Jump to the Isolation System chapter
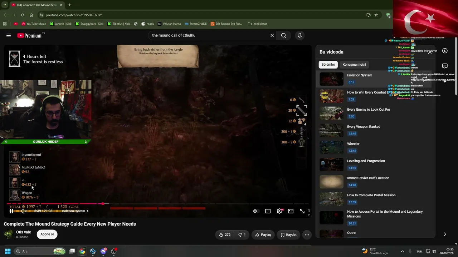 pos(374,79)
